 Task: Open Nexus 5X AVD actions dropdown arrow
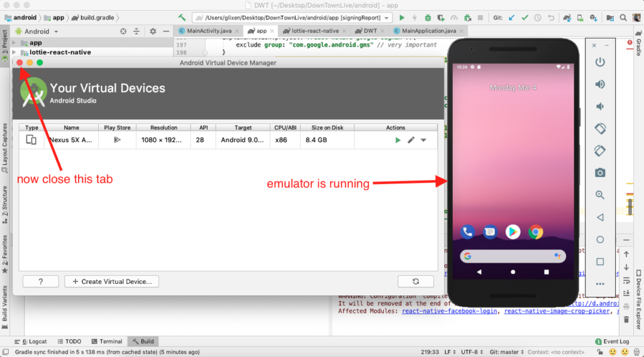pos(423,140)
